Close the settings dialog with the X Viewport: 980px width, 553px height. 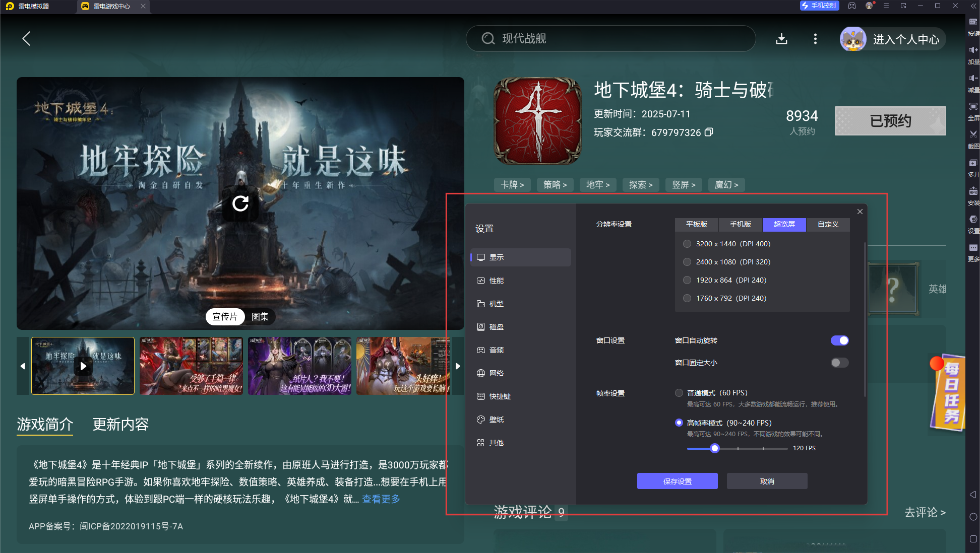tap(860, 212)
